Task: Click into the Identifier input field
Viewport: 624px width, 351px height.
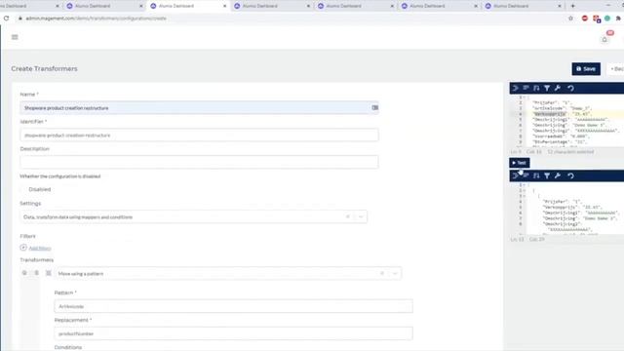Action: click(x=199, y=136)
